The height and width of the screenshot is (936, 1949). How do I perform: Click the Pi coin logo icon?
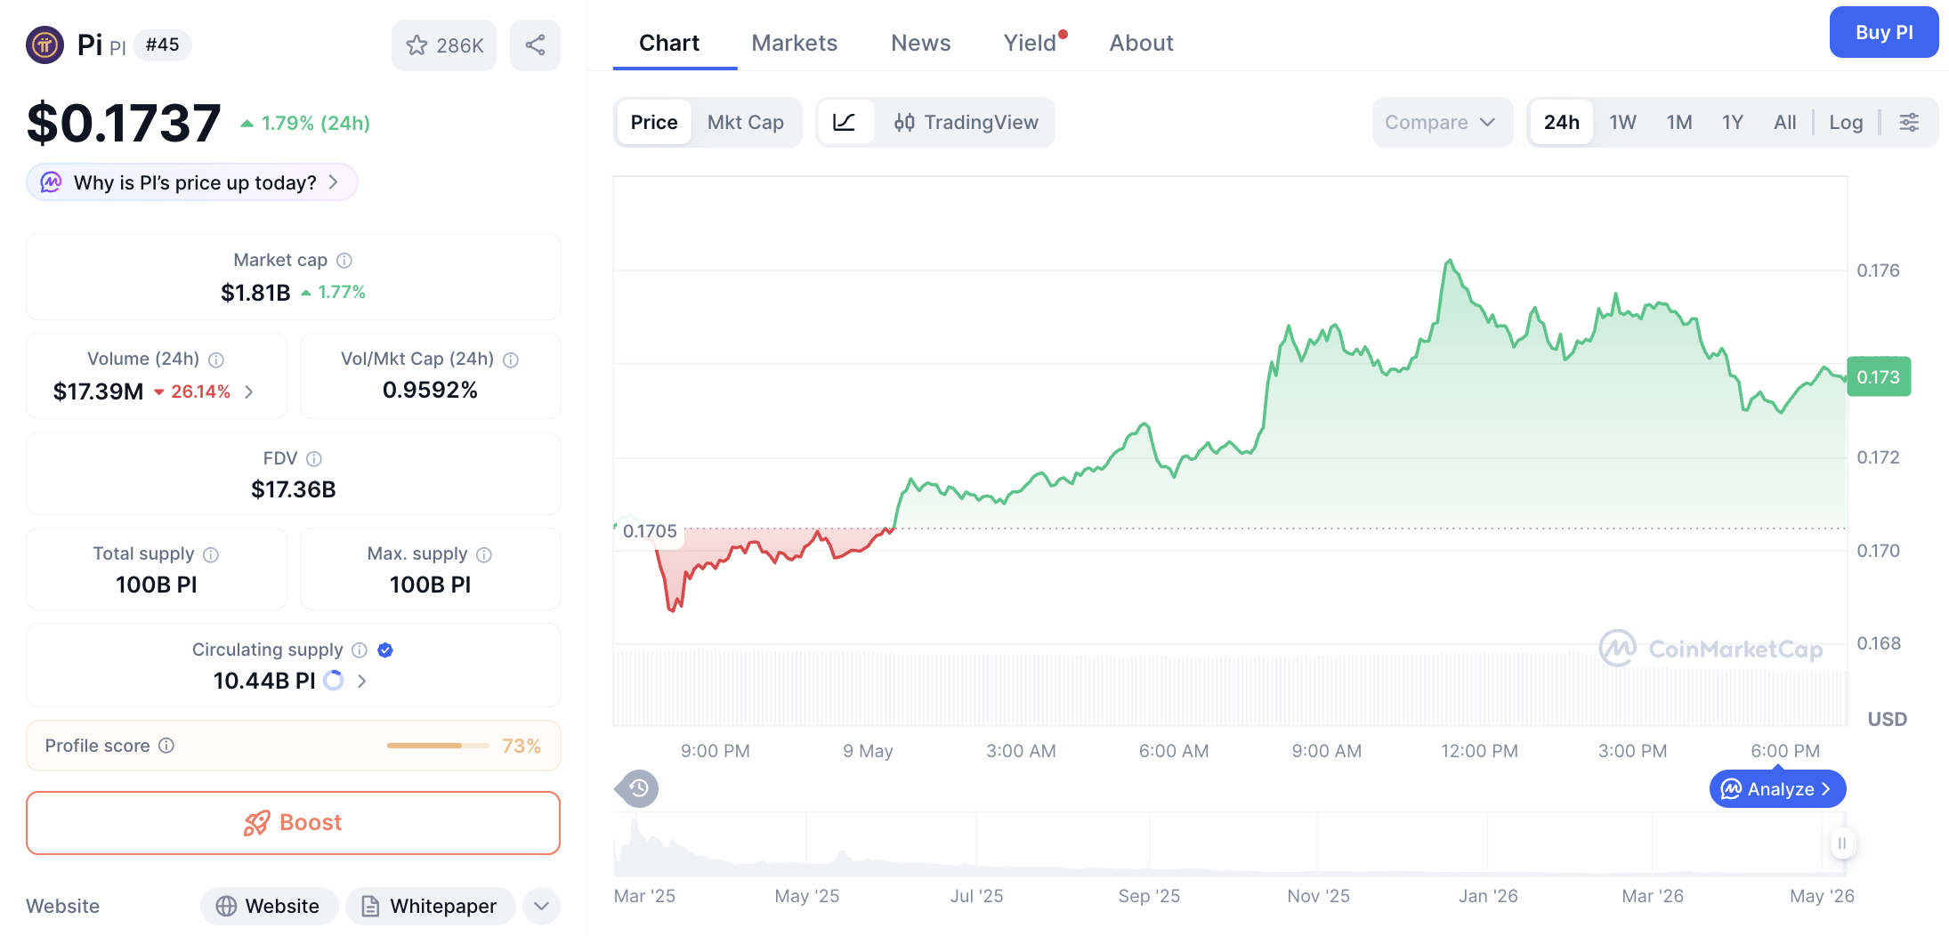[44, 44]
